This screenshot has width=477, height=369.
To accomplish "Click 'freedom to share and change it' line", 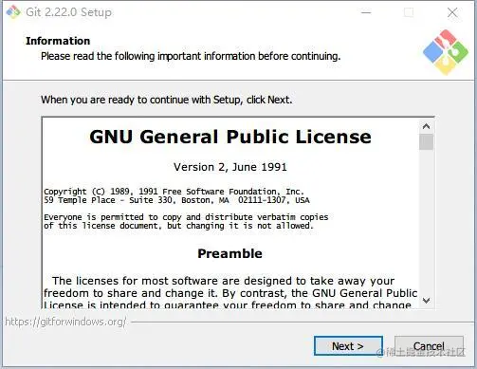I will (x=230, y=293).
